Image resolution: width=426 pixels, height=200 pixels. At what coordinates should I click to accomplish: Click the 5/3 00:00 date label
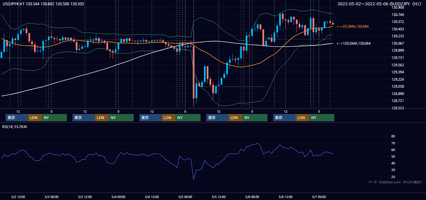coord(51,197)
